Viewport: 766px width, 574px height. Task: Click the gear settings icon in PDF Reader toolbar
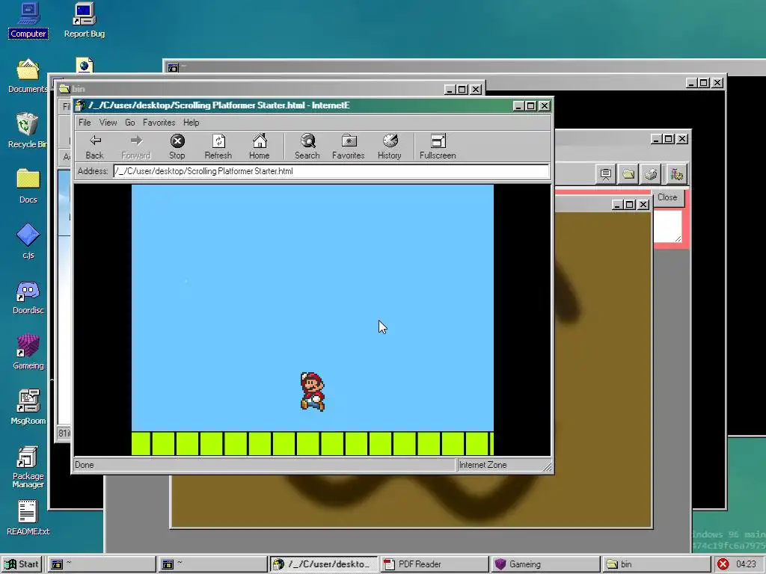(676, 174)
